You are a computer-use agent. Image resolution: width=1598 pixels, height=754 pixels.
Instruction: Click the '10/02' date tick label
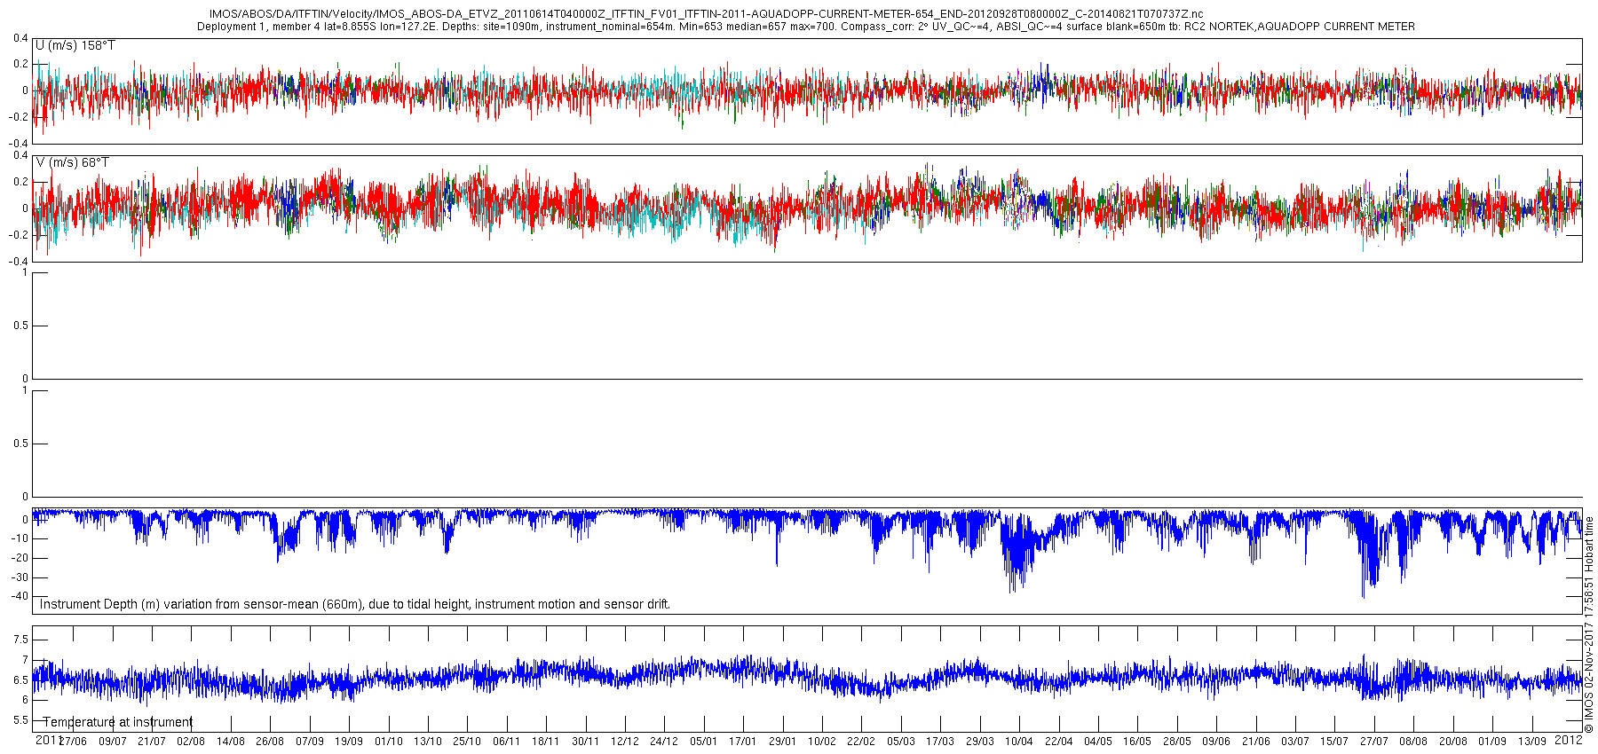click(x=822, y=742)
